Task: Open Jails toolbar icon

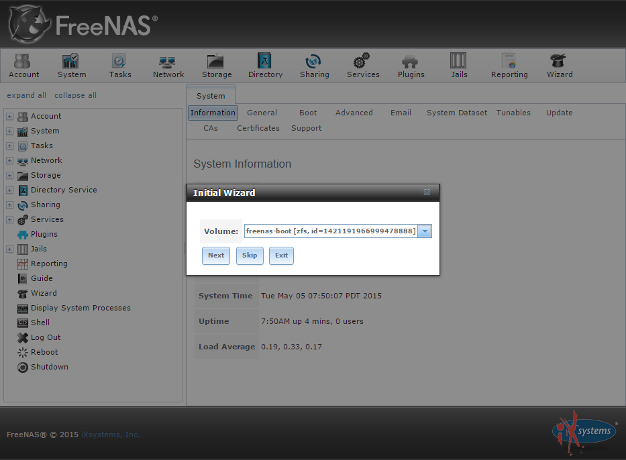Action: 459,66
